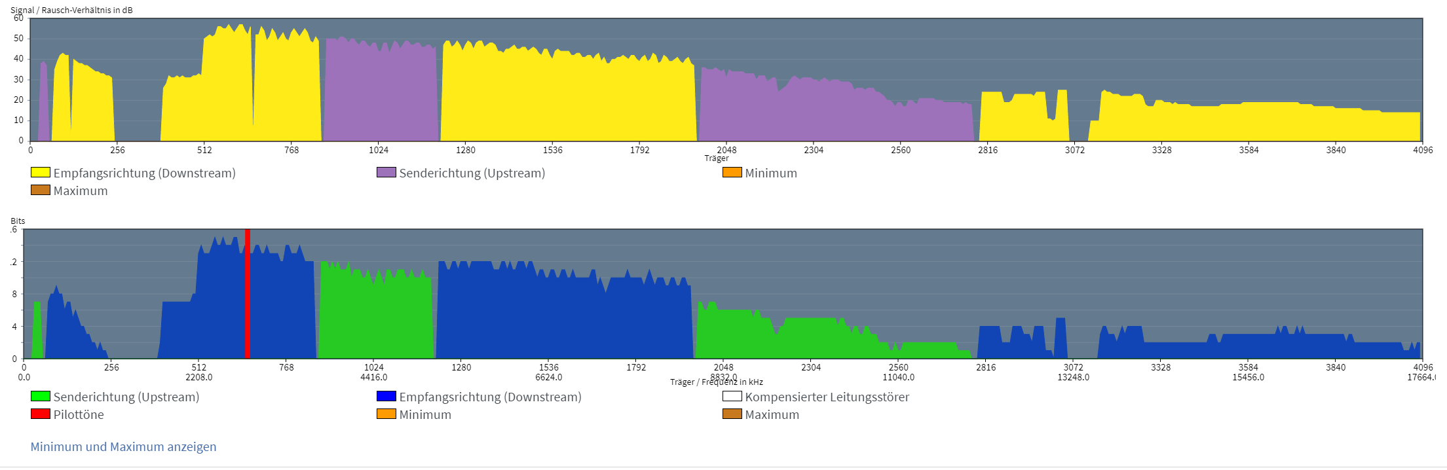Click the '4416.0' frequency label
The image size is (1447, 470).
coord(374,377)
